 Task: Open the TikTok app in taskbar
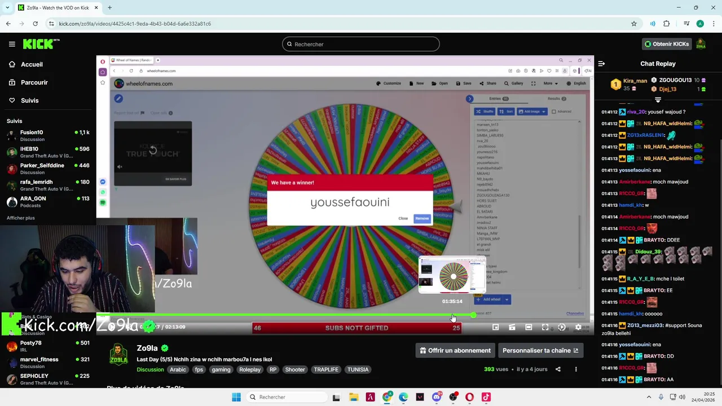pyautogui.click(x=486, y=397)
